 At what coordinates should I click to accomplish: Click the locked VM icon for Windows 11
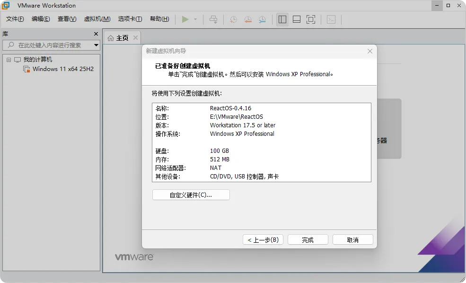[x=26, y=69]
